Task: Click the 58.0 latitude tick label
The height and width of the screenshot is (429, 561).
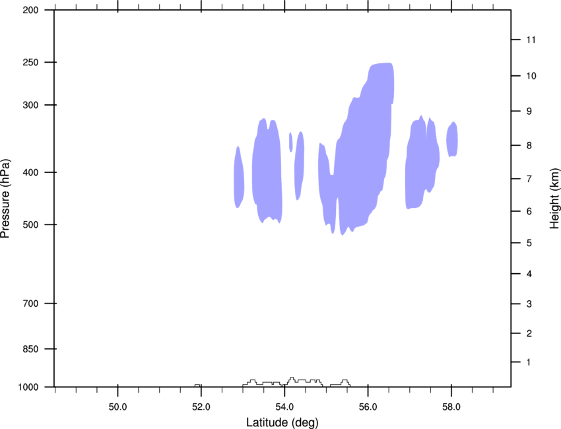Action: coord(451,407)
